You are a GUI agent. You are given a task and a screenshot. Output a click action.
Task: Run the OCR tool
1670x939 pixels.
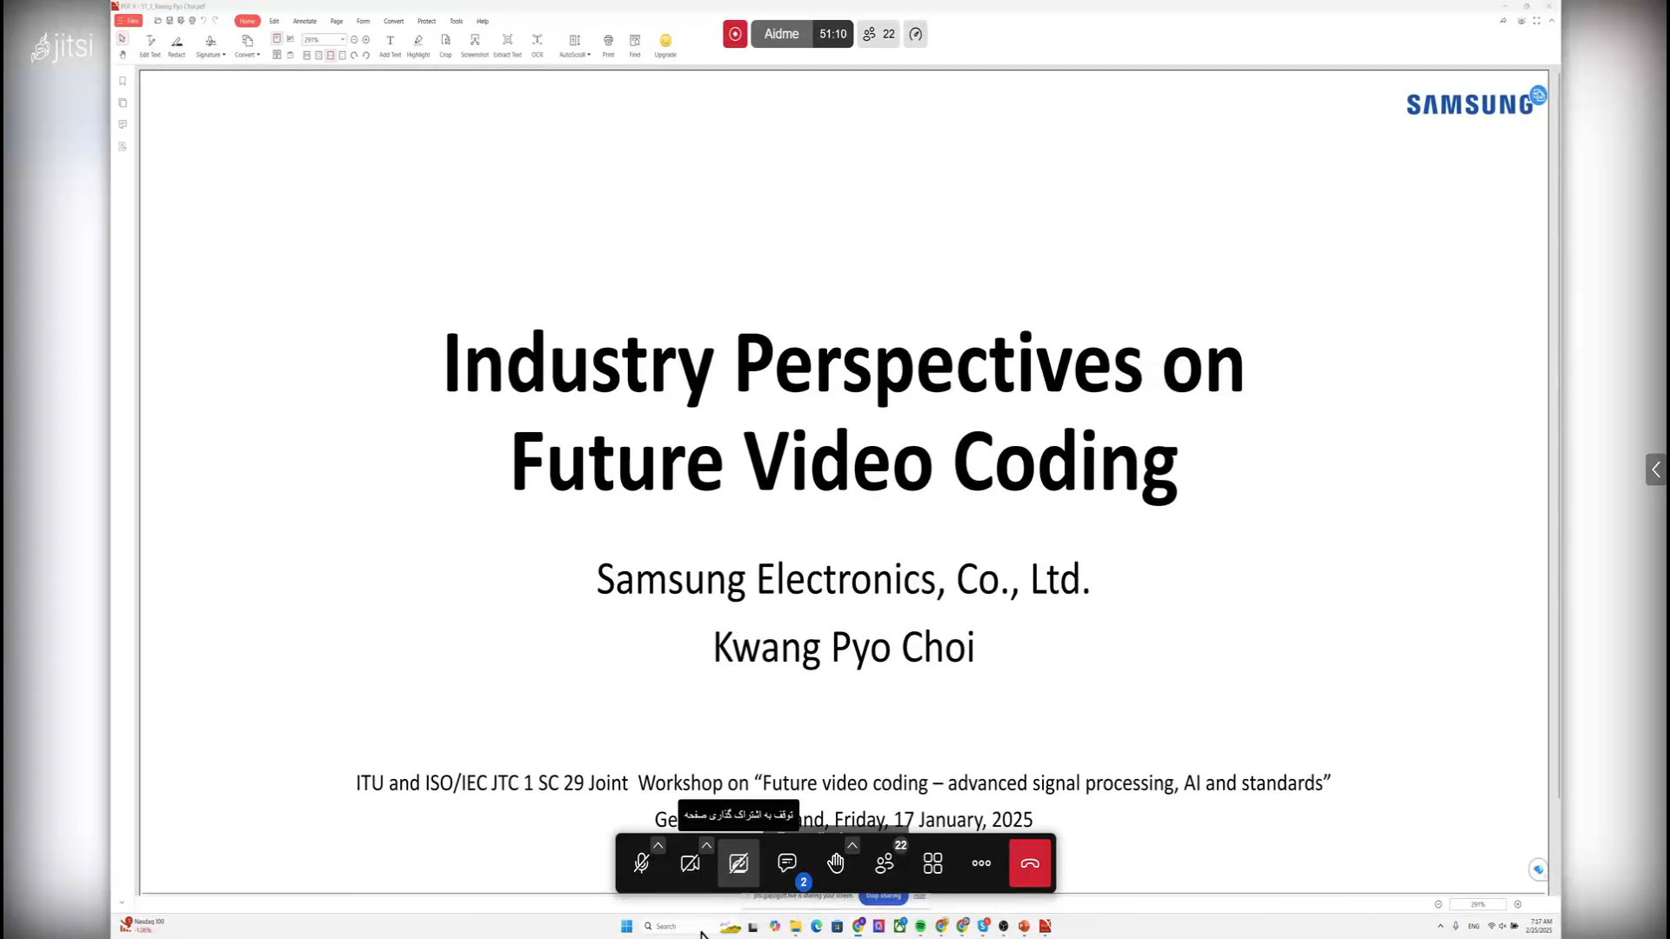coord(538,46)
